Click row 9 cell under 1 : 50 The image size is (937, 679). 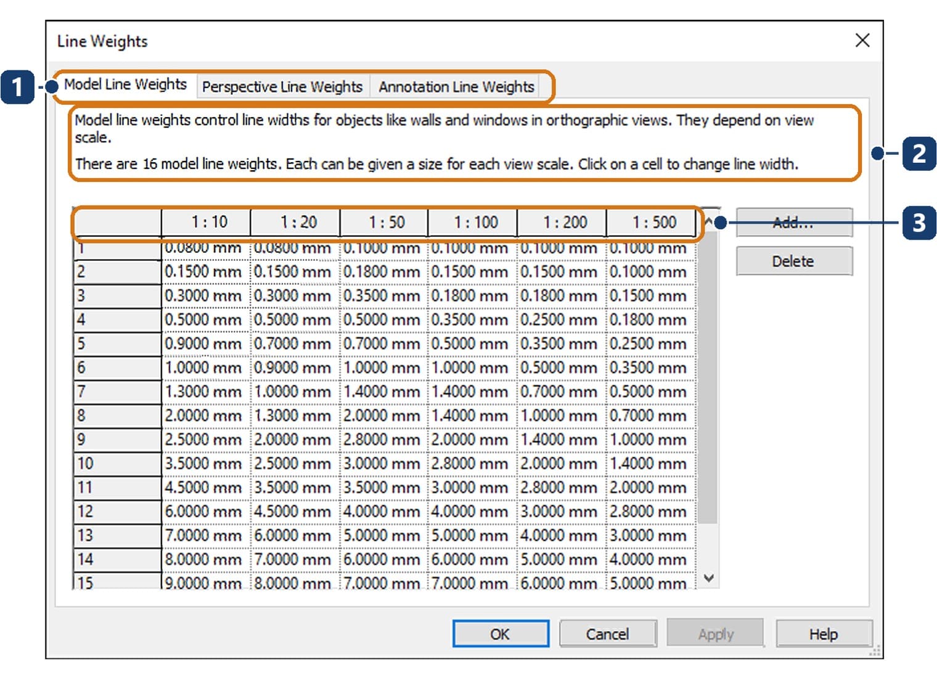click(384, 440)
